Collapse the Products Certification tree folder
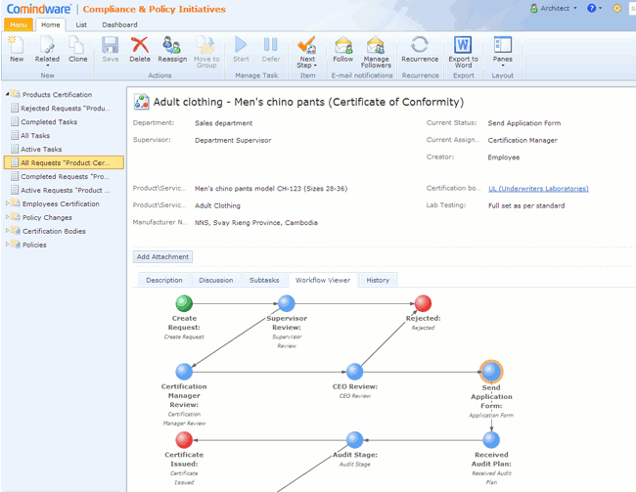Screen dimensions: 636x492 click(7, 94)
